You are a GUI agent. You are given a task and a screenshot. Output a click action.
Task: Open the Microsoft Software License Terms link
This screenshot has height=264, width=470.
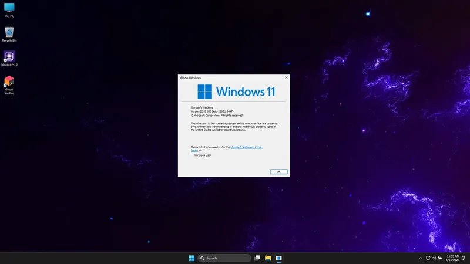[x=227, y=149]
